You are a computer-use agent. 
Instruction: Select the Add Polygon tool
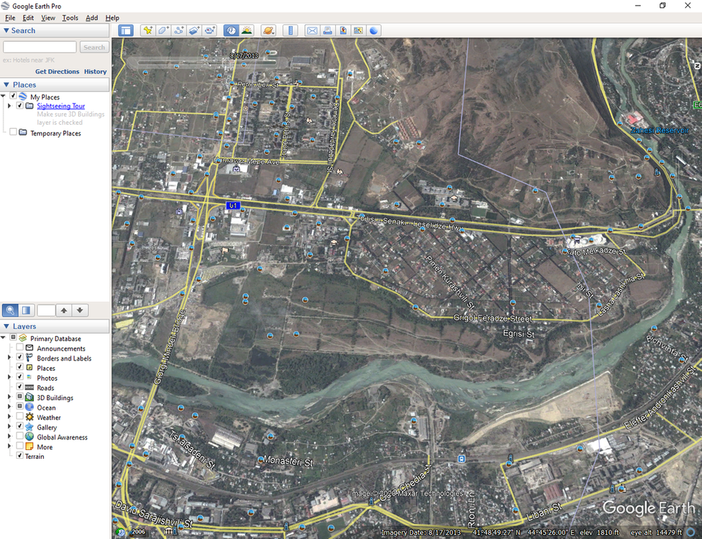pos(163,30)
